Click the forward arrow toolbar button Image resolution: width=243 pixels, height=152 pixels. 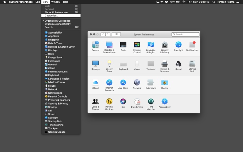pos(108,34)
